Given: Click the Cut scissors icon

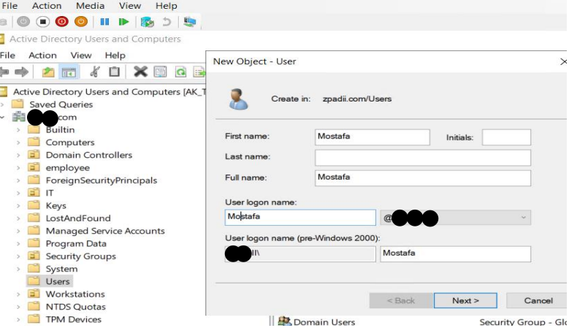Looking at the screenshot, I should (95, 72).
